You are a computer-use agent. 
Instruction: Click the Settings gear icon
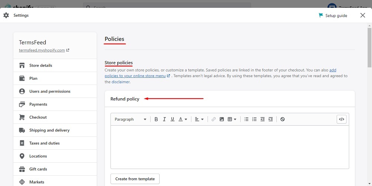[x=6, y=15]
